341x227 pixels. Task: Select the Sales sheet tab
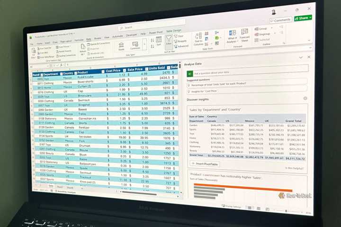[x=51, y=186]
